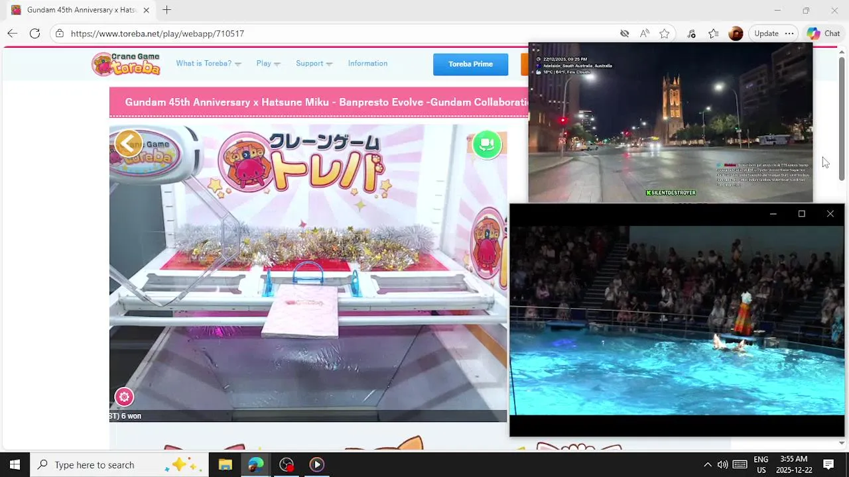Open File Explorer from taskbar
This screenshot has width=849, height=477.
(x=225, y=464)
